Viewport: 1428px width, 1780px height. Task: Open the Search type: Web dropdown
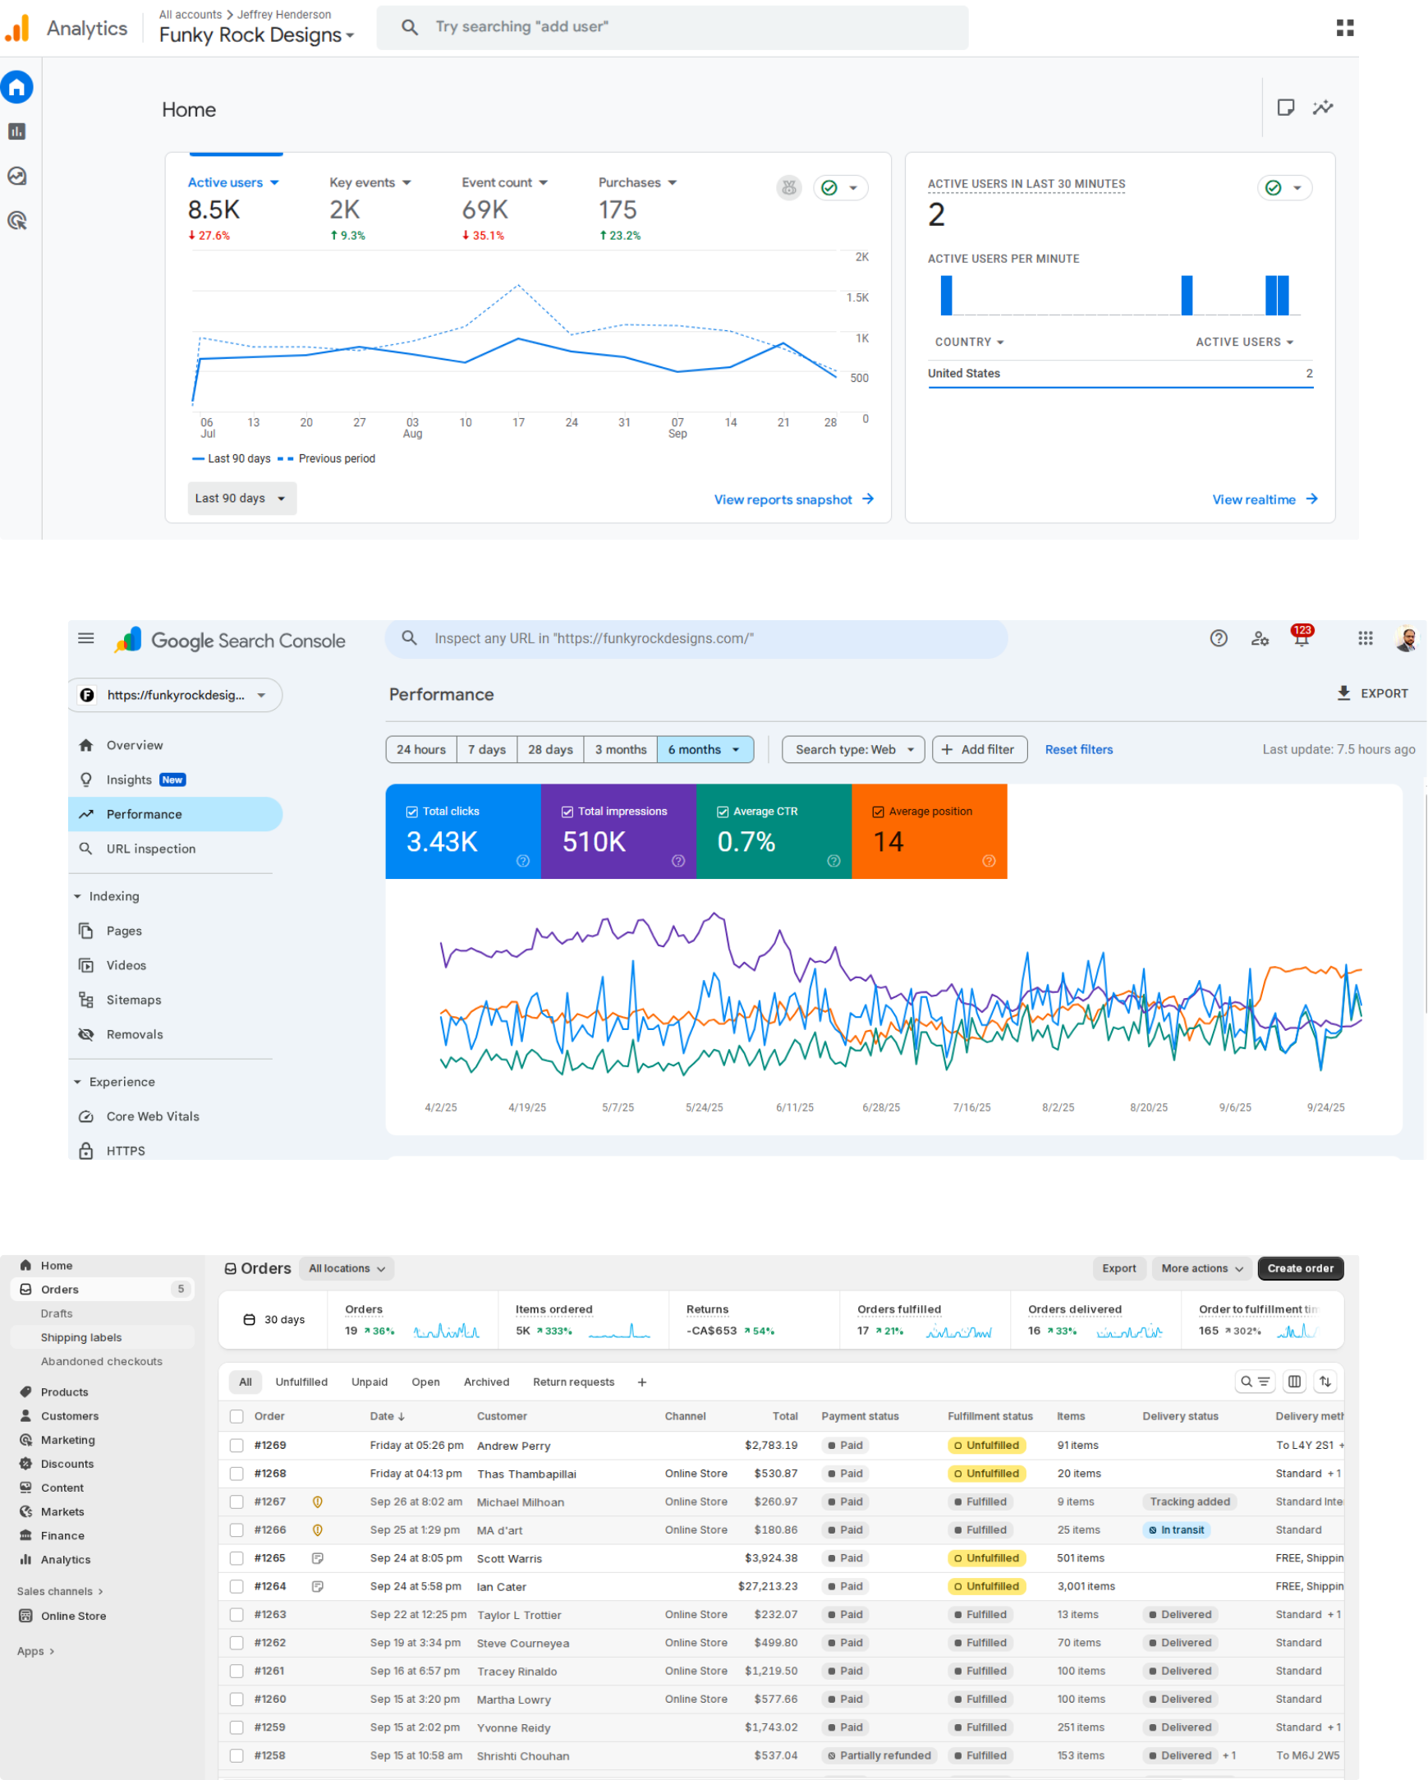tap(852, 750)
